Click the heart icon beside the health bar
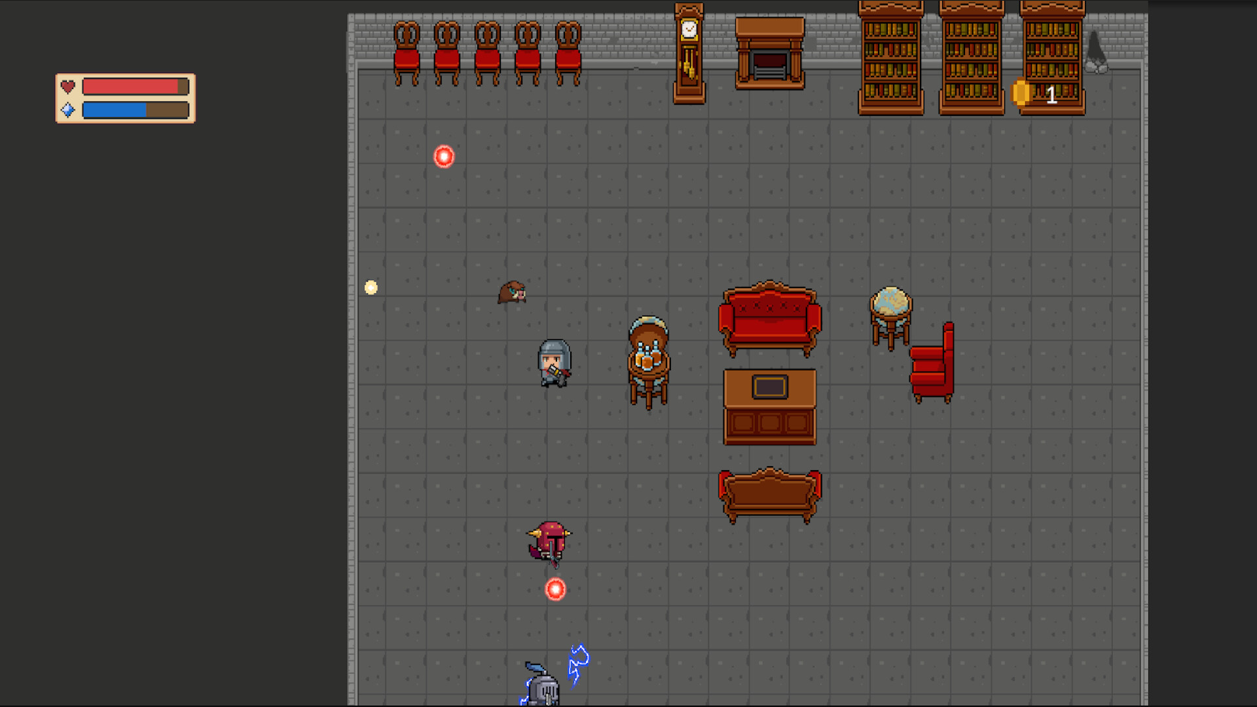This screenshot has height=707, width=1257. coord(67,85)
